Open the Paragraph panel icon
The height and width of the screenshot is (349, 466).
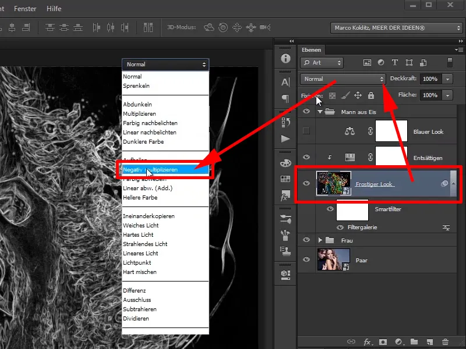[285, 98]
